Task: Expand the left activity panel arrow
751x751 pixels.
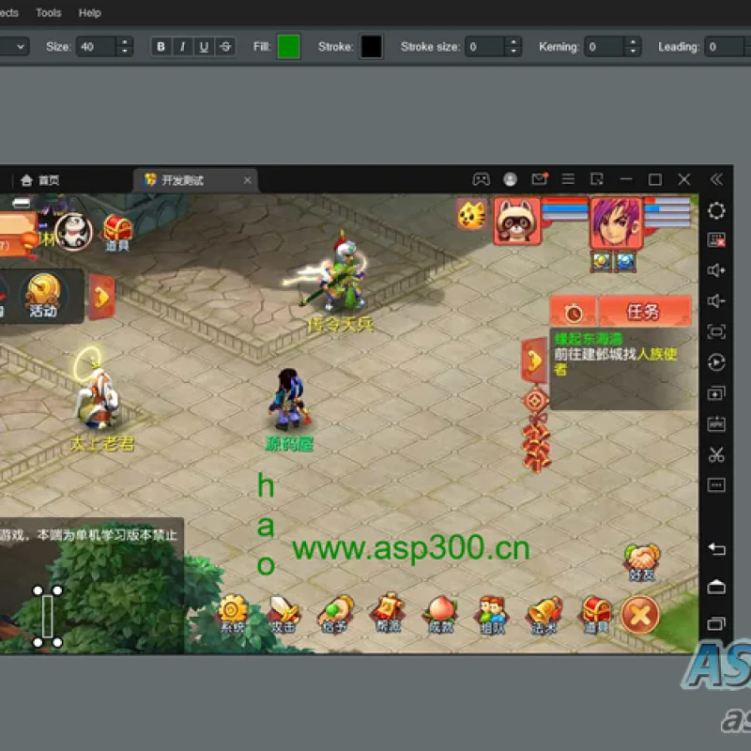Action: point(102,297)
